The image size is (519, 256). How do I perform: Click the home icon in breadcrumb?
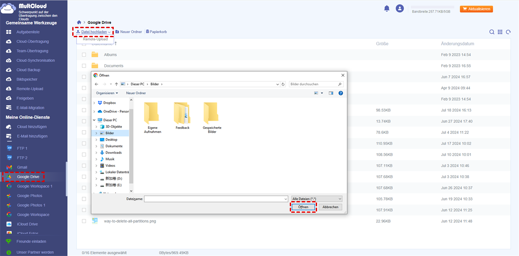(79, 22)
